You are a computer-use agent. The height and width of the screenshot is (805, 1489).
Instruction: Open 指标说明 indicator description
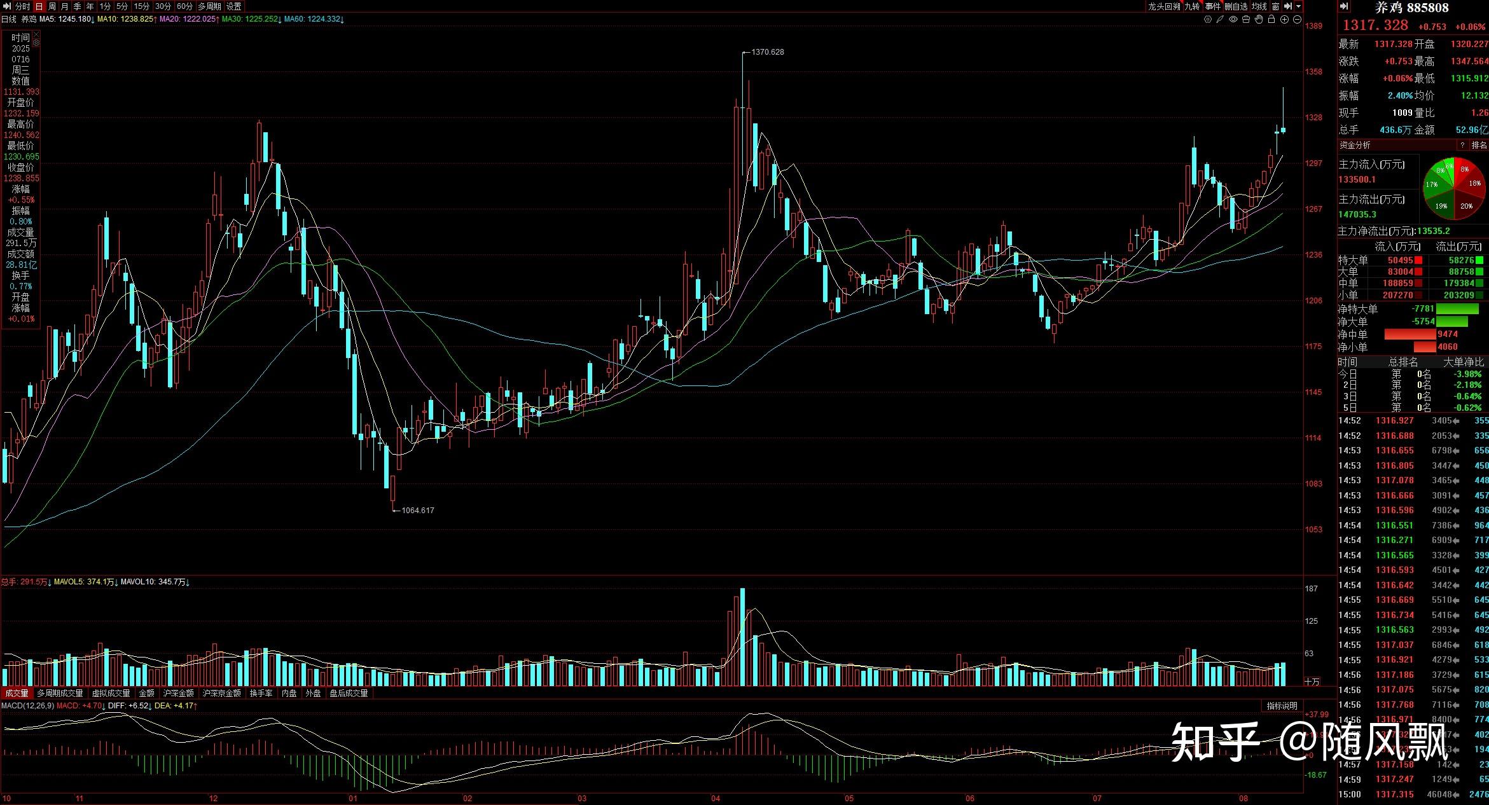1282,706
